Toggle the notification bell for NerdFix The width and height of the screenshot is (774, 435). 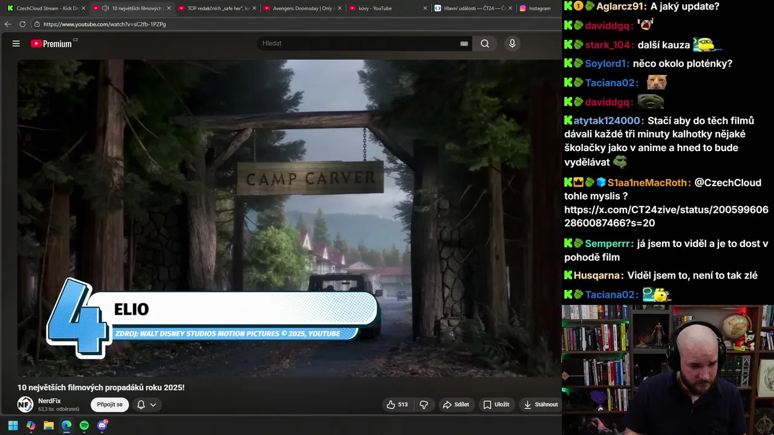click(141, 405)
